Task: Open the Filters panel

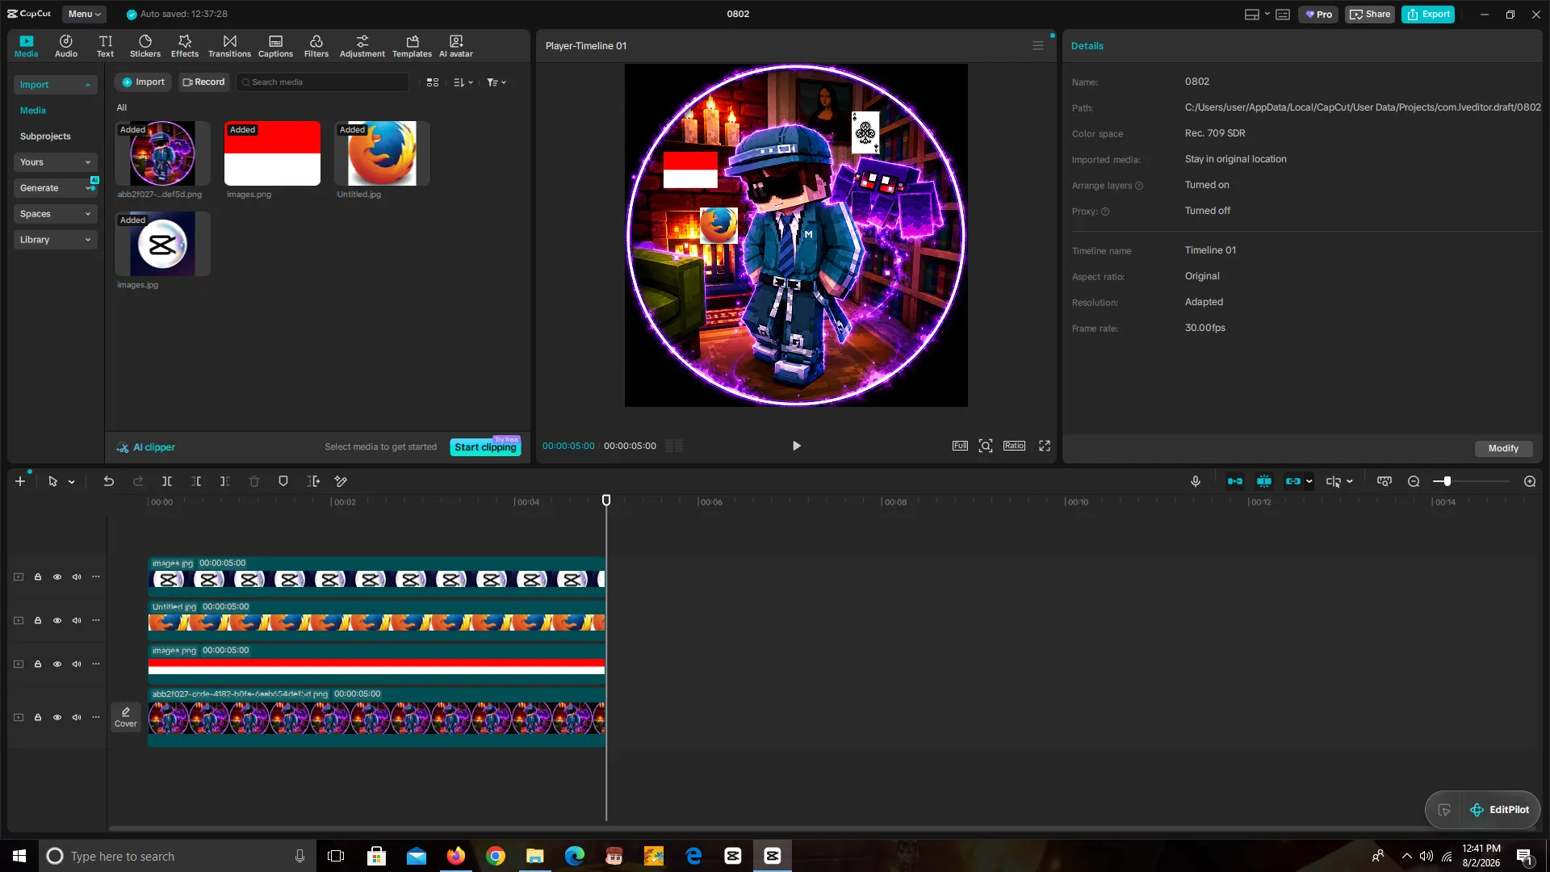Action: 316,46
